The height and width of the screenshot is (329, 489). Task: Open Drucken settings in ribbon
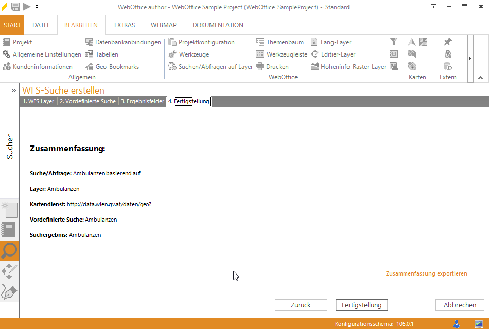(x=272, y=67)
